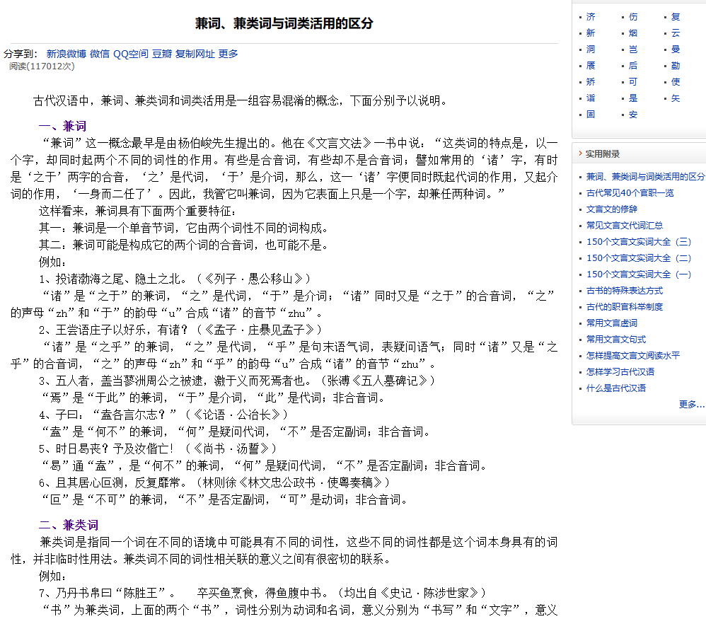Open the character link 固
The height and width of the screenshot is (619, 706).
591,115
